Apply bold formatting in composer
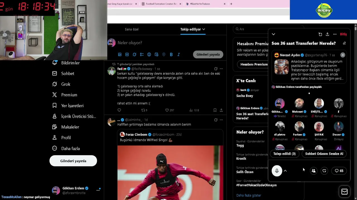This screenshot has width=357, height=200. click(x=171, y=54)
